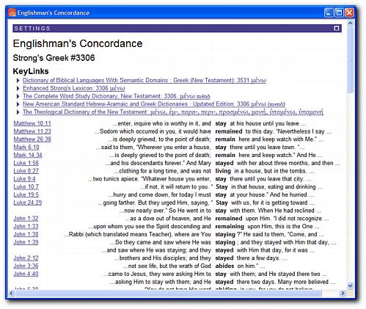Minimize the Englishman's Concordance window

(329, 12)
